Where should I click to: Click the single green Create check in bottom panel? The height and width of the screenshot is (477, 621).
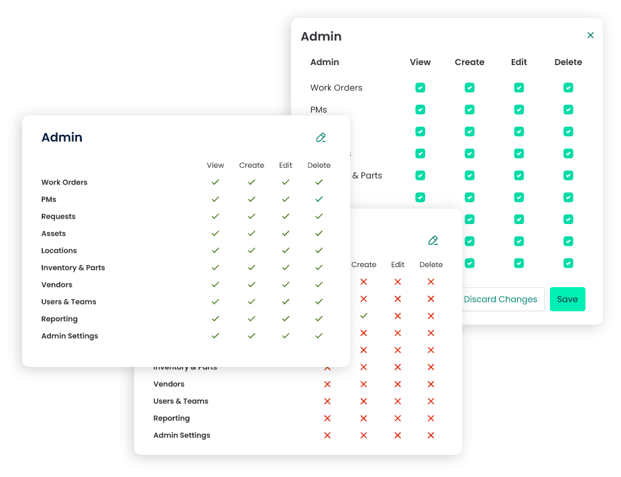[363, 316]
